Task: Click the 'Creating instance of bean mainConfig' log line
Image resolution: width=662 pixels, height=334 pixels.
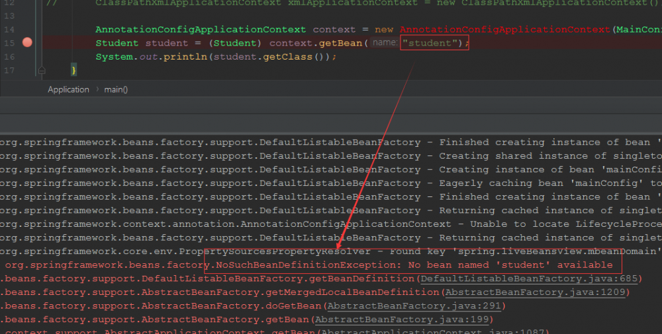Action: click(331, 169)
